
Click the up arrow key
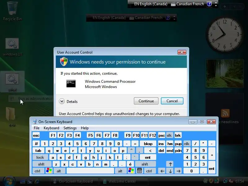point(170,164)
